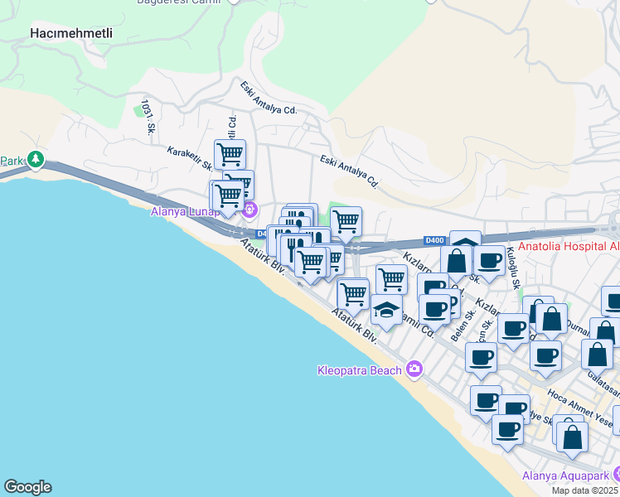Click the Alanya Aquapark text label
This screenshot has height=497, width=620.
click(564, 475)
